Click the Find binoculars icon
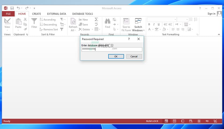Viewport: 224px width, 129px height. click(107, 21)
